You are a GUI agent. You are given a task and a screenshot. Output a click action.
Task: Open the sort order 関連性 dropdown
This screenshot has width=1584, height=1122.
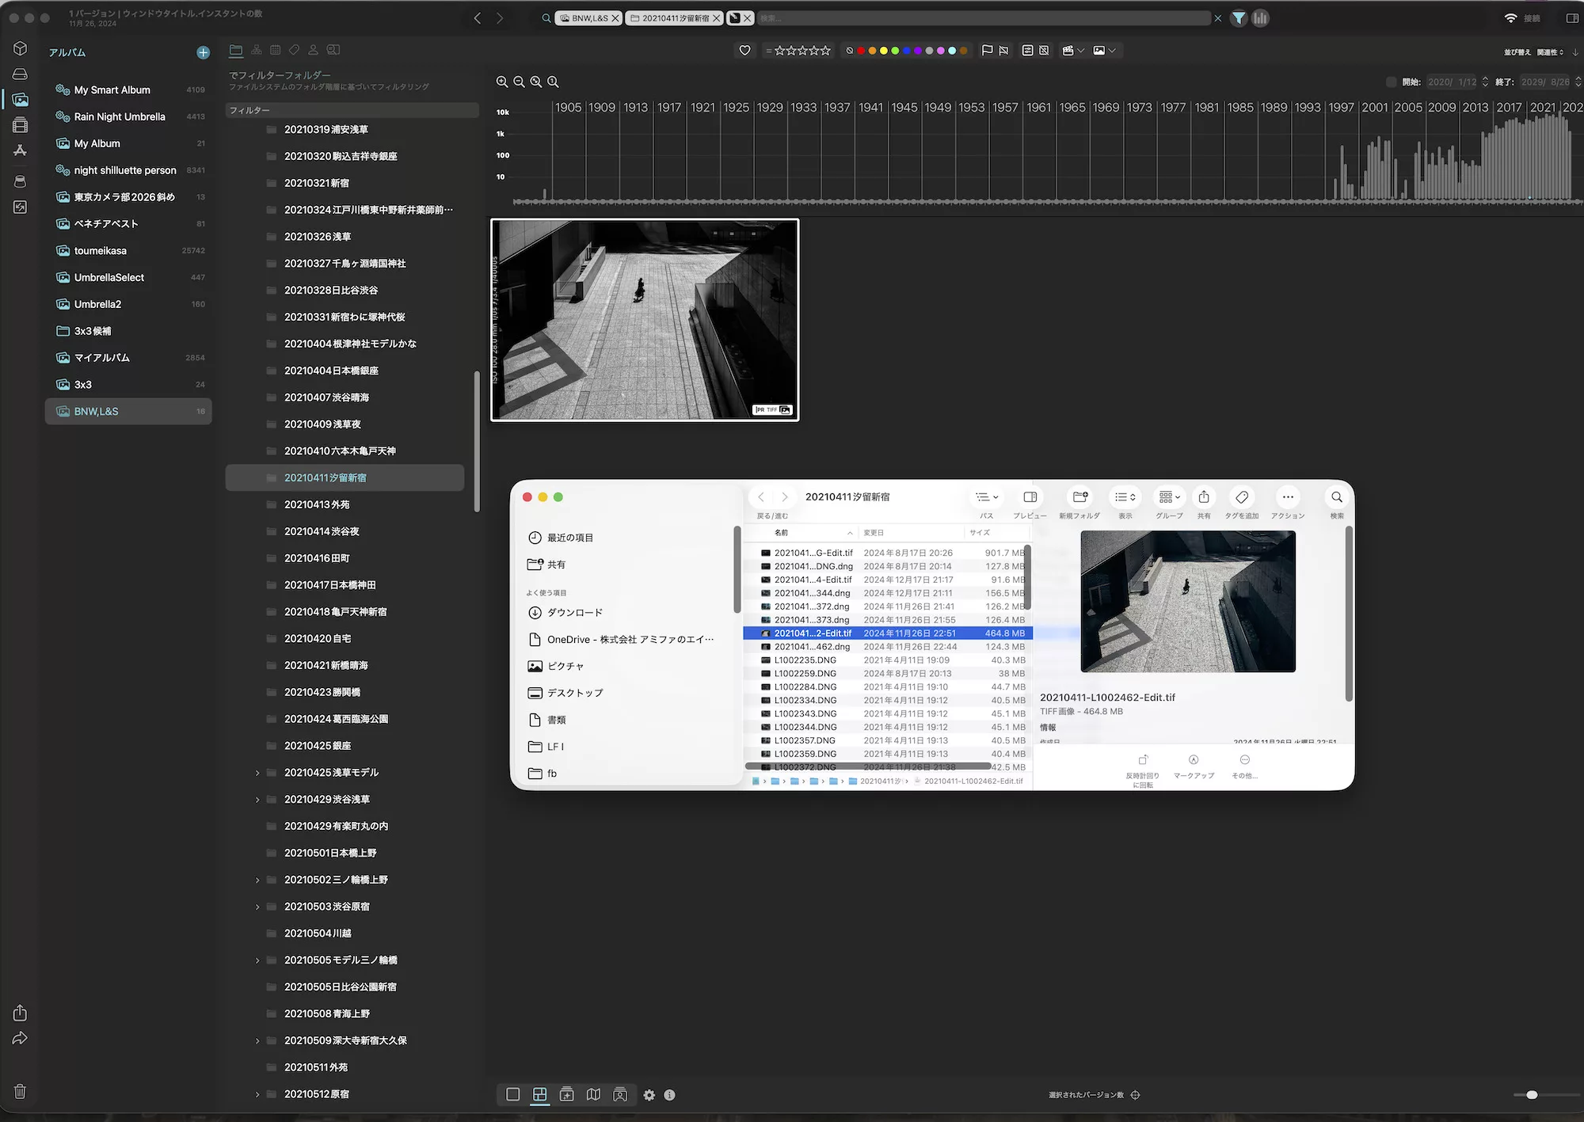[x=1549, y=52]
